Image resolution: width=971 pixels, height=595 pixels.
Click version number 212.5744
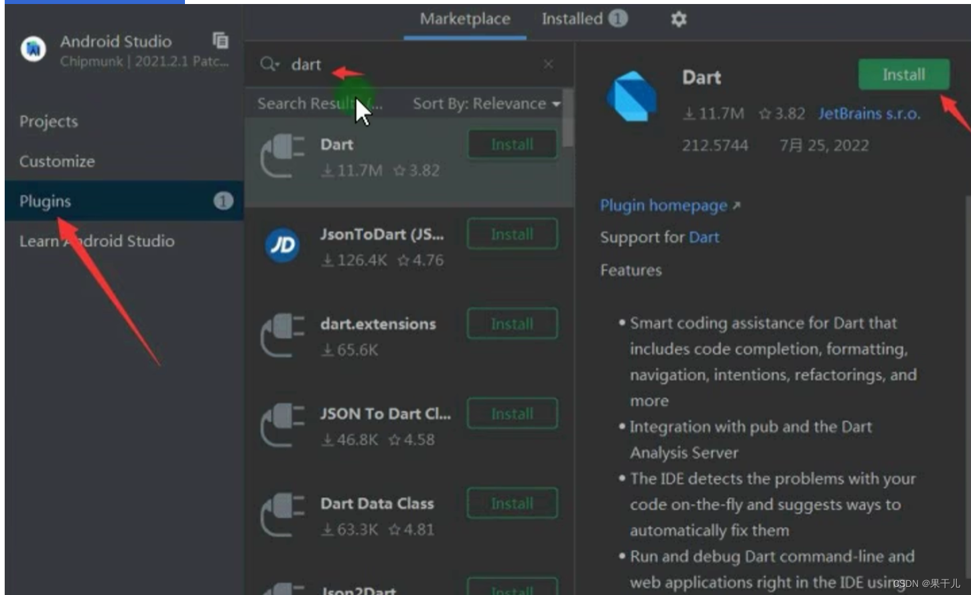(715, 145)
